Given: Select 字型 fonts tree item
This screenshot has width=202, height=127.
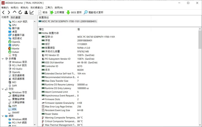Looking at the screenshot, I should pyautogui.click(x=13, y=55).
